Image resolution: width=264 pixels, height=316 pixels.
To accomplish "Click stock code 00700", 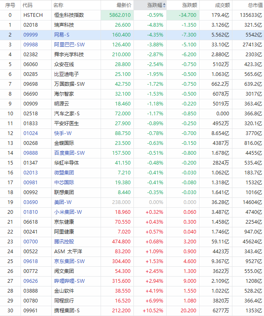I will pyautogui.click(x=30, y=242).
